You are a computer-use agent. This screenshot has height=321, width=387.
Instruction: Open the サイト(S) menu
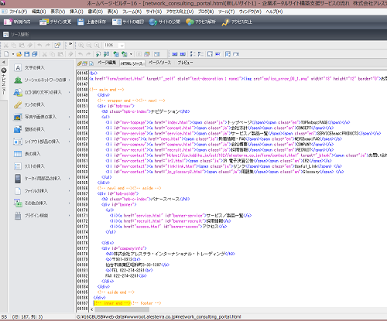tap(154, 12)
